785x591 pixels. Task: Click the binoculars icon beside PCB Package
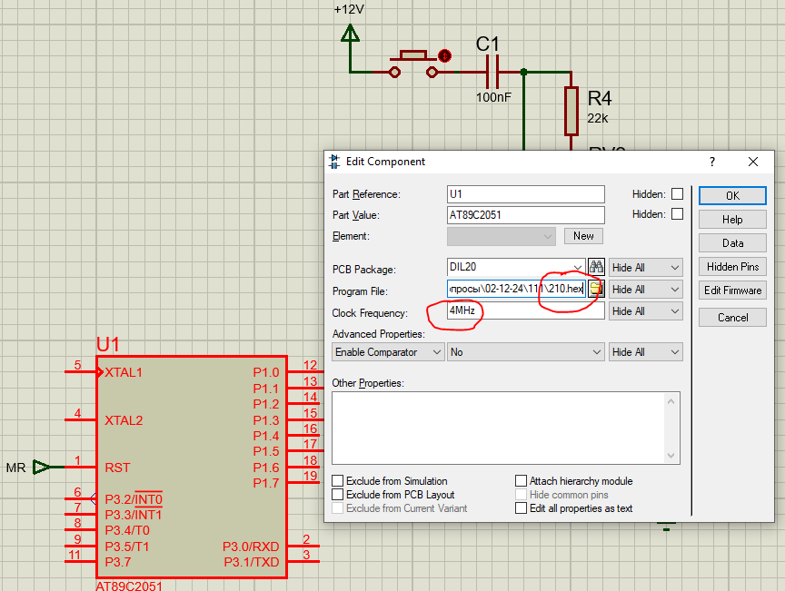coord(596,267)
